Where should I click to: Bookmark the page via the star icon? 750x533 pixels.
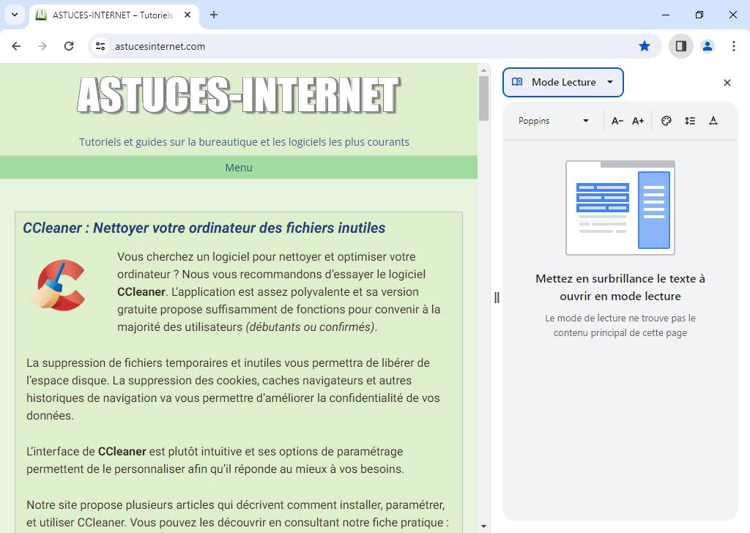point(645,45)
